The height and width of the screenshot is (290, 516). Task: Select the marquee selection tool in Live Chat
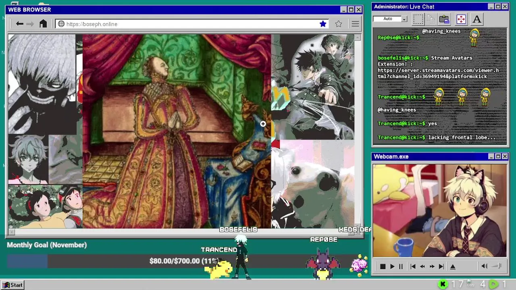(418, 19)
